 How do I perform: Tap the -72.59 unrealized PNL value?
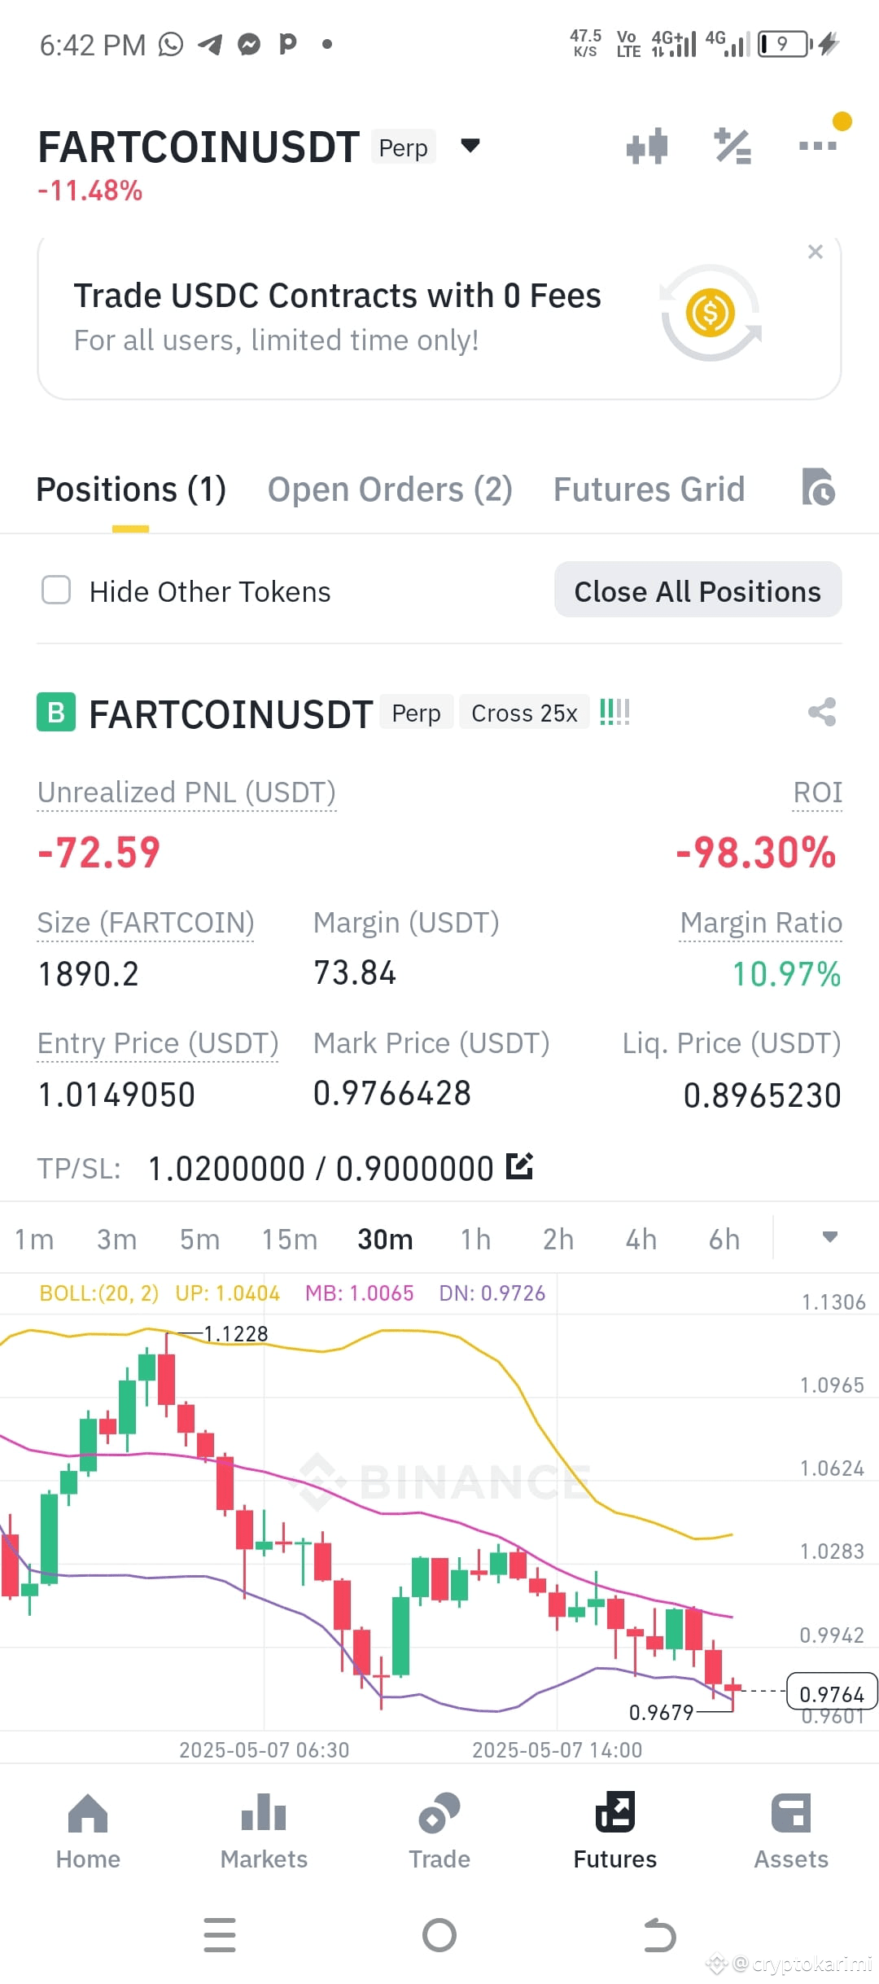tap(99, 853)
